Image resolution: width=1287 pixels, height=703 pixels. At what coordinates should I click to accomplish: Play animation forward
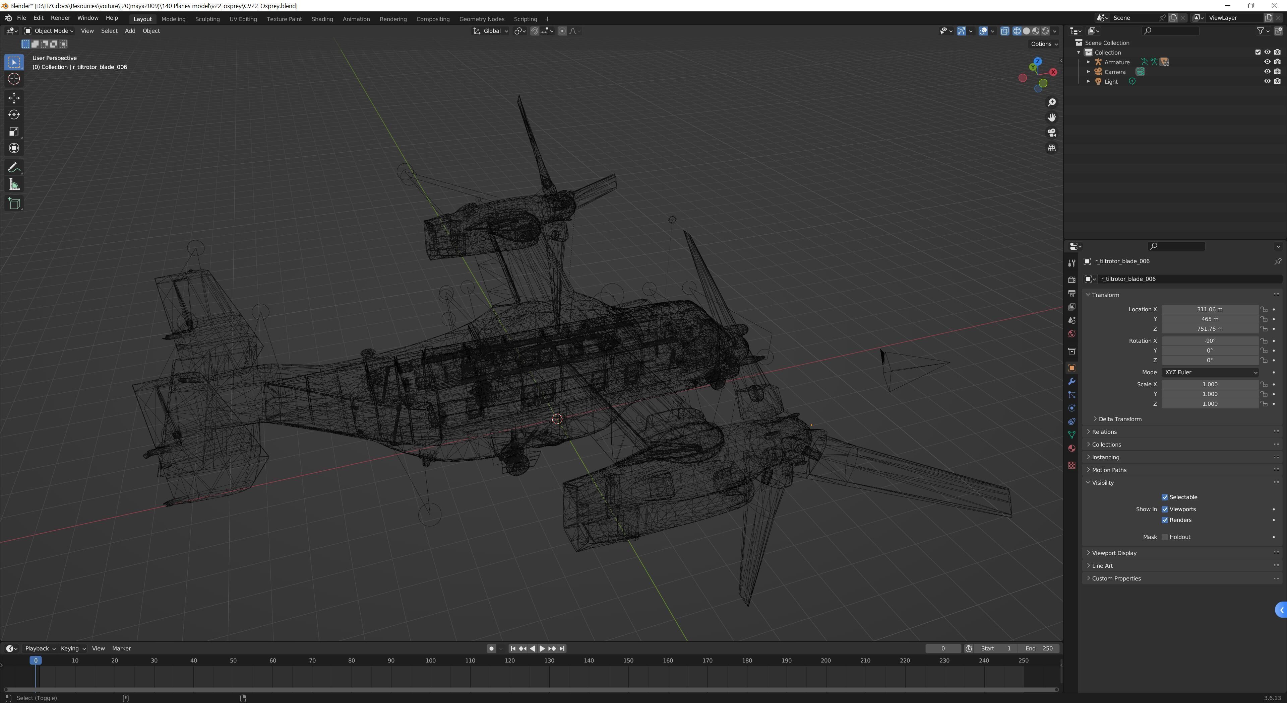tap(542, 649)
